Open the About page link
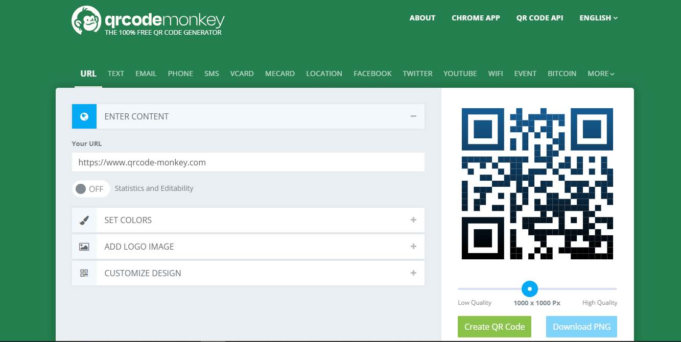The height and width of the screenshot is (342, 681). [x=422, y=18]
